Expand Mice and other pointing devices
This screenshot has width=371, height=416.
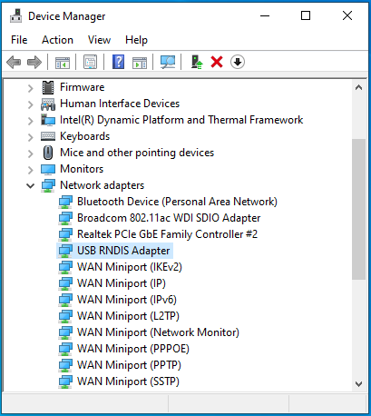point(30,154)
